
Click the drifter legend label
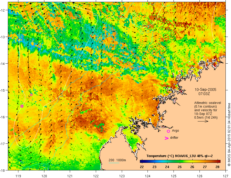click(x=174, y=138)
